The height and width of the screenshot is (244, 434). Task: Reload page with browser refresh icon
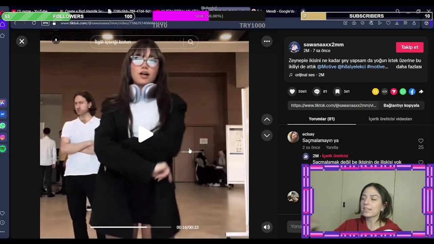34,23
